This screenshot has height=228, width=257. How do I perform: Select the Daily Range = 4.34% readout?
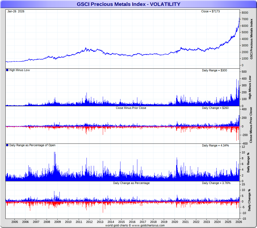tap(215, 145)
